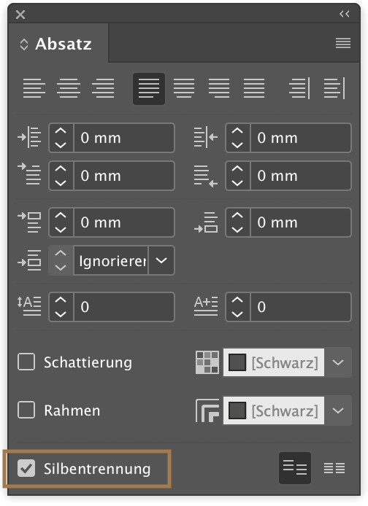Expand Schattierung color dropdown arrow
368x506 pixels.
coord(338,362)
